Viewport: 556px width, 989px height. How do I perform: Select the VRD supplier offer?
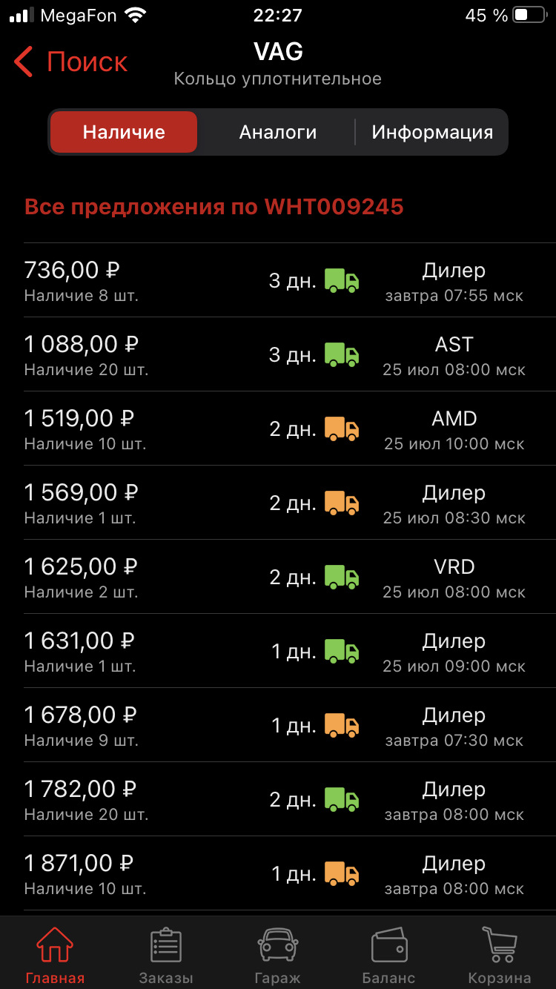(x=278, y=578)
